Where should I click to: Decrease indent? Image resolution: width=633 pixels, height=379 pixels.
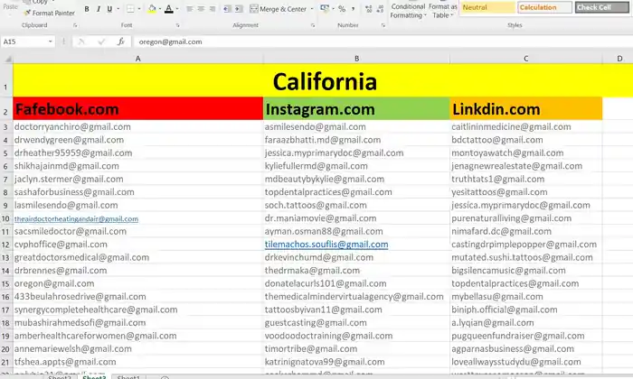[227, 9]
